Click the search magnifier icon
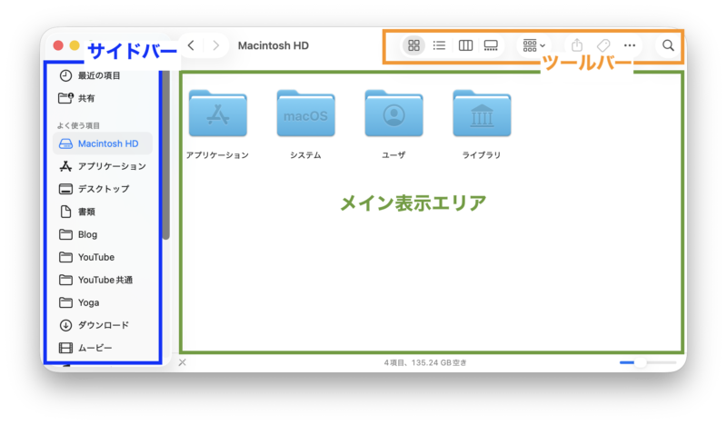This screenshot has height=425, width=727. [x=668, y=45]
